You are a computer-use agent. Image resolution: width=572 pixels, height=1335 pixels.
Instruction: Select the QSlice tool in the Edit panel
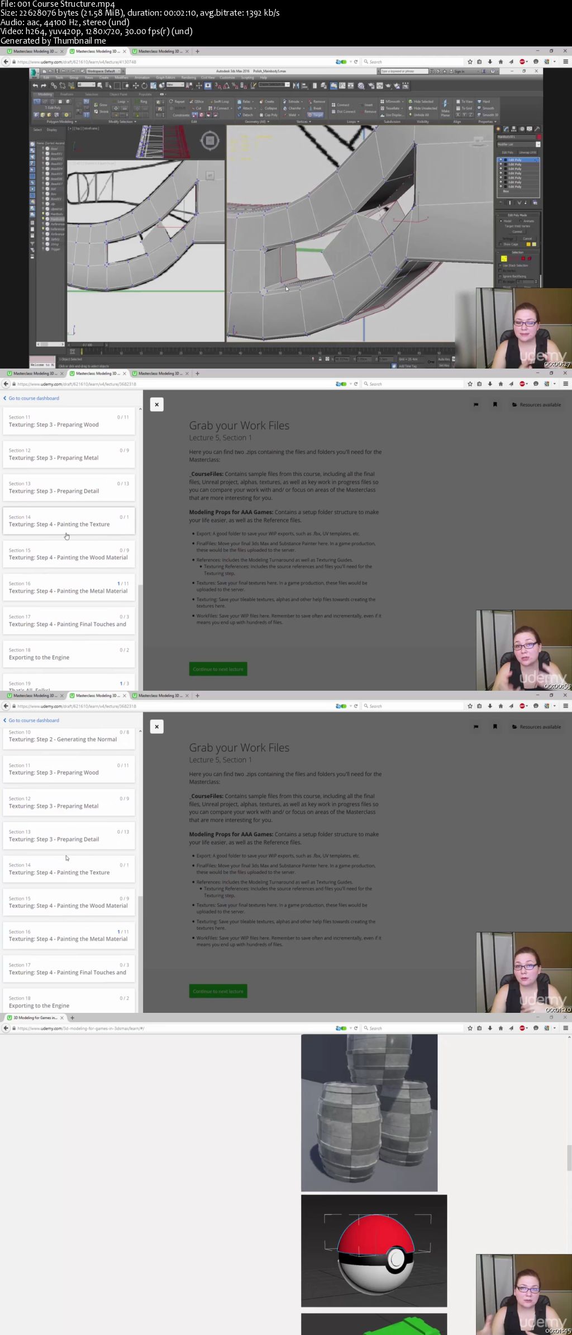[x=197, y=102]
